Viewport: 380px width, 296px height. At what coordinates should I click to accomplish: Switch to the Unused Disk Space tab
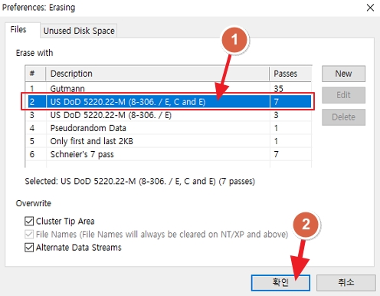click(x=79, y=31)
